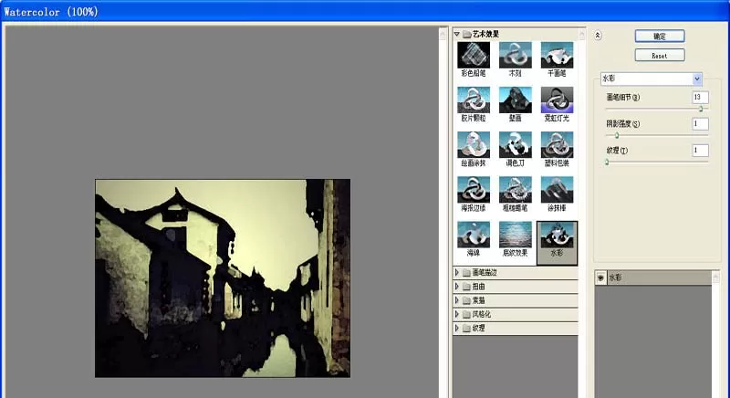Image resolution: width=730 pixels, height=398 pixels.
Task: Select the 粗糙蜡笔 (Rough Pastels) filter thumbnail
Action: pyautogui.click(x=515, y=190)
